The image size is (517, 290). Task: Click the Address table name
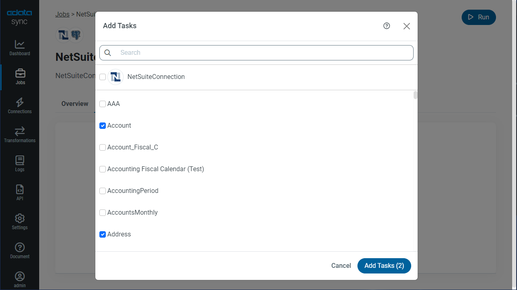click(119, 234)
